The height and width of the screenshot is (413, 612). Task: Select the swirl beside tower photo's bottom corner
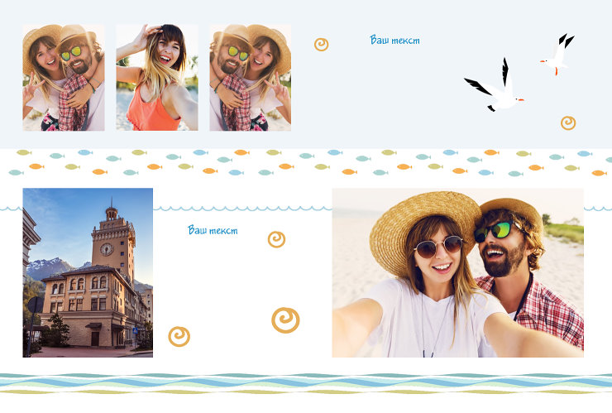click(x=179, y=336)
